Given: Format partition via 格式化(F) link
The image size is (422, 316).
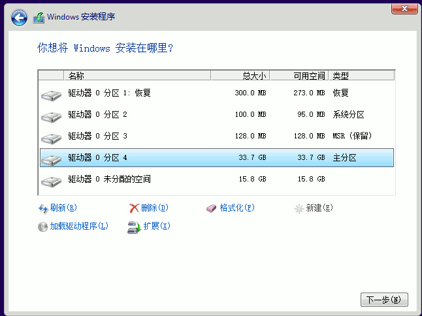Looking at the screenshot, I should click(x=237, y=208).
